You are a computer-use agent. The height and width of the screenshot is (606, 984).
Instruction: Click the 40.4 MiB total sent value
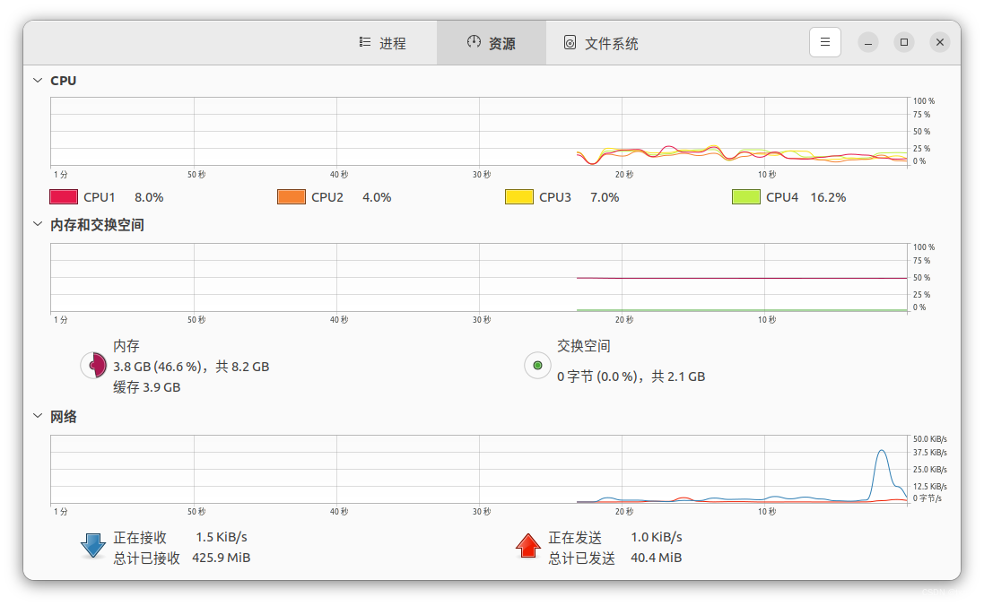coord(656,558)
